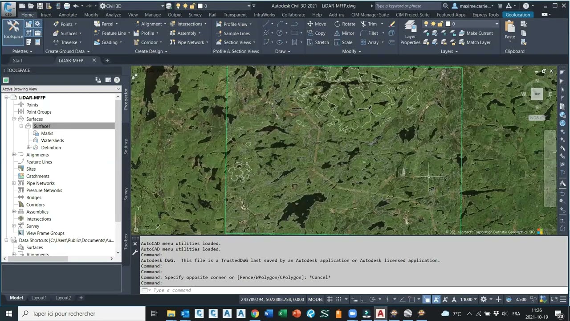
Task: Select the Rotate tool
Action: pyautogui.click(x=345, y=24)
